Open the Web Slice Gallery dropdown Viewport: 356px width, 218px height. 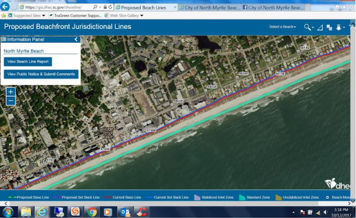click(142, 16)
